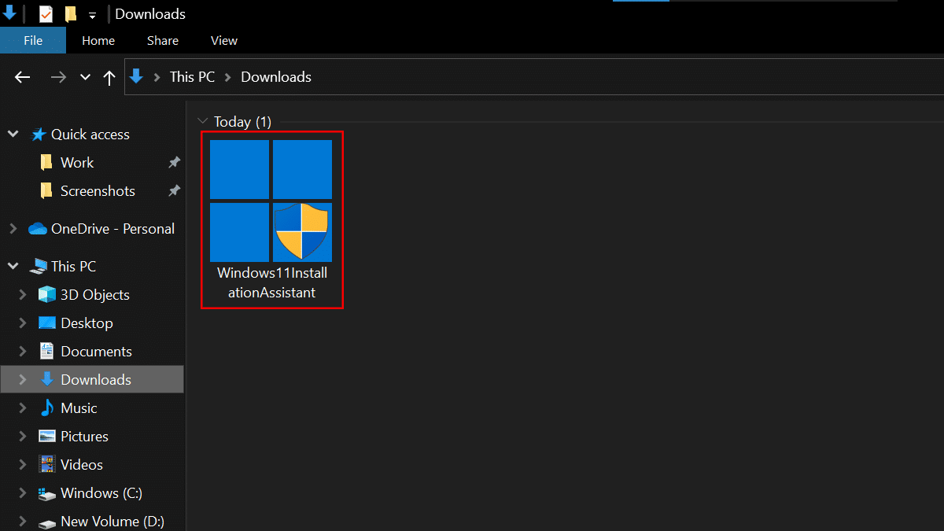
Task: Click the Back navigation arrow
Action: (22, 77)
